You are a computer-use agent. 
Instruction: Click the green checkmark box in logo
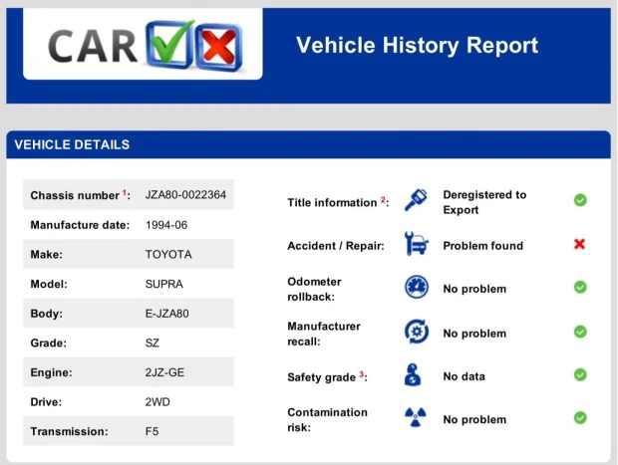point(170,44)
